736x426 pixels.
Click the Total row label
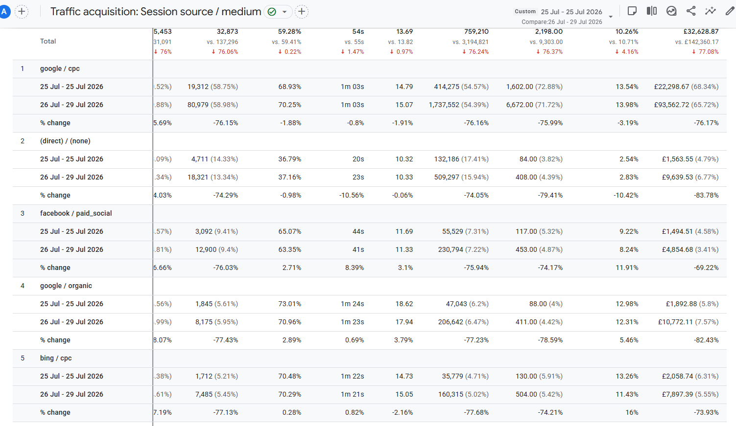pyautogui.click(x=48, y=42)
